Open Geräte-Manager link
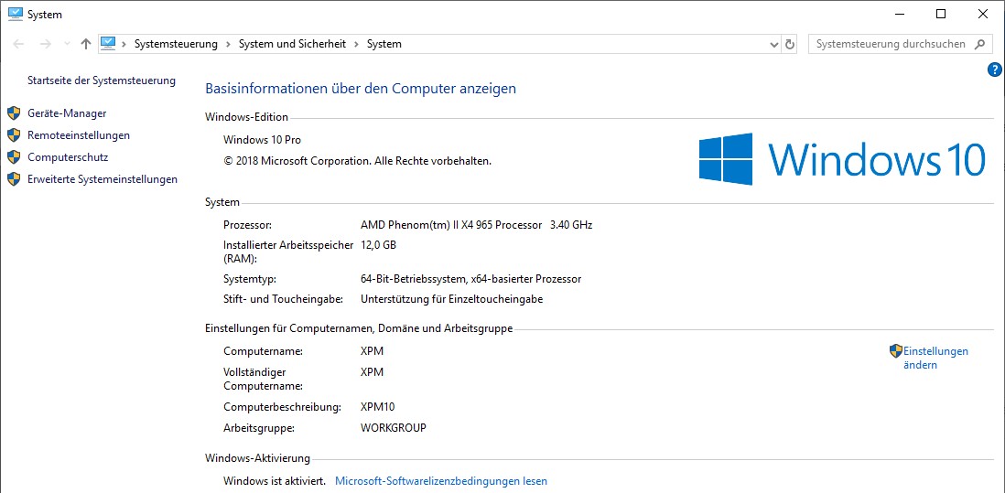This screenshot has width=1005, height=493. [67, 113]
